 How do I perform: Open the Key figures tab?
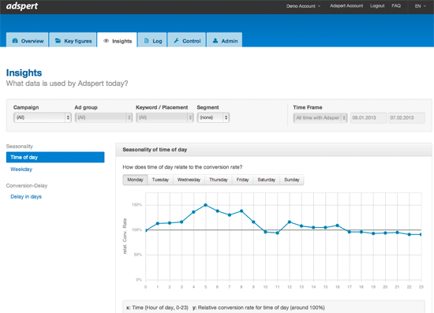tap(73, 40)
